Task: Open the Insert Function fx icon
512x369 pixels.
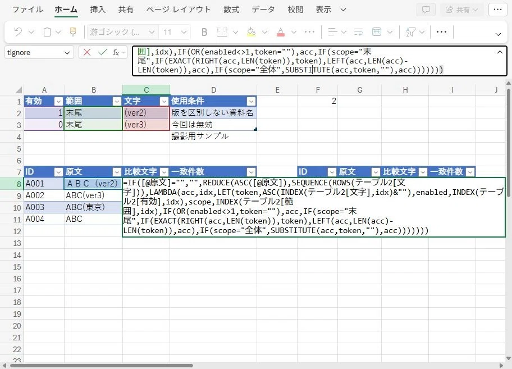Action: point(116,52)
